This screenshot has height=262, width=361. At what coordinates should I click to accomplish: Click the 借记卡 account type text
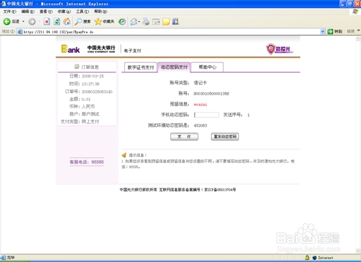pos(200,83)
